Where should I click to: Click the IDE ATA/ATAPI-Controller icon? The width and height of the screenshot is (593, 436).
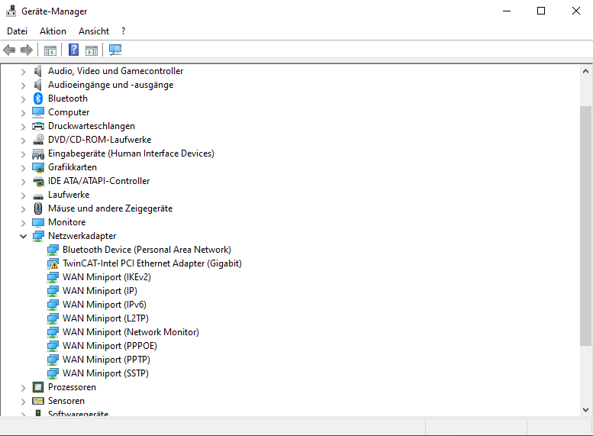[38, 181]
